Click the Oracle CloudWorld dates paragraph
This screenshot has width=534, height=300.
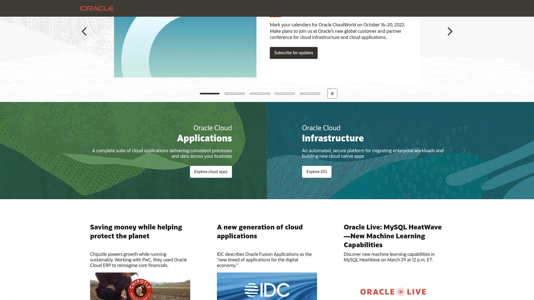pyautogui.click(x=337, y=31)
